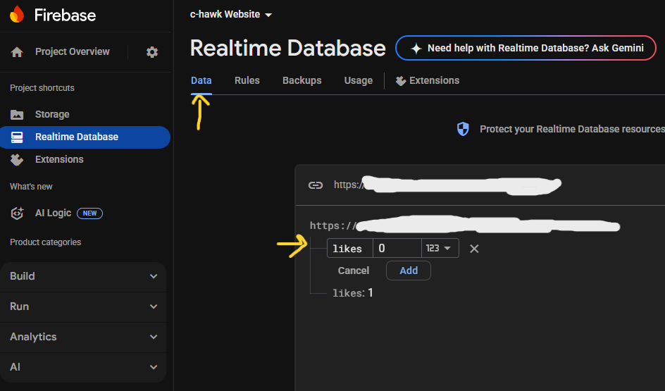
Task: Open Project Overview home icon
Action: (17, 52)
